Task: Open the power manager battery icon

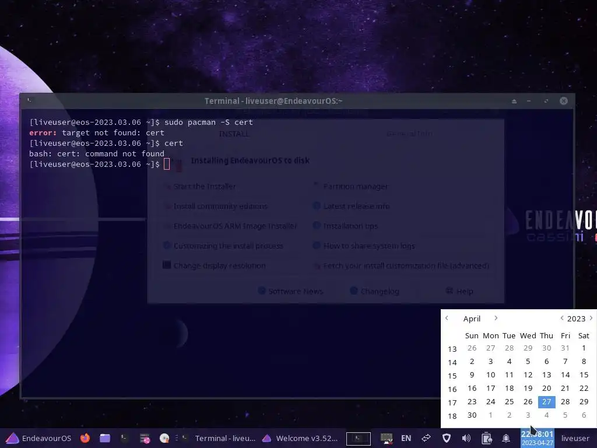Action: click(486, 438)
